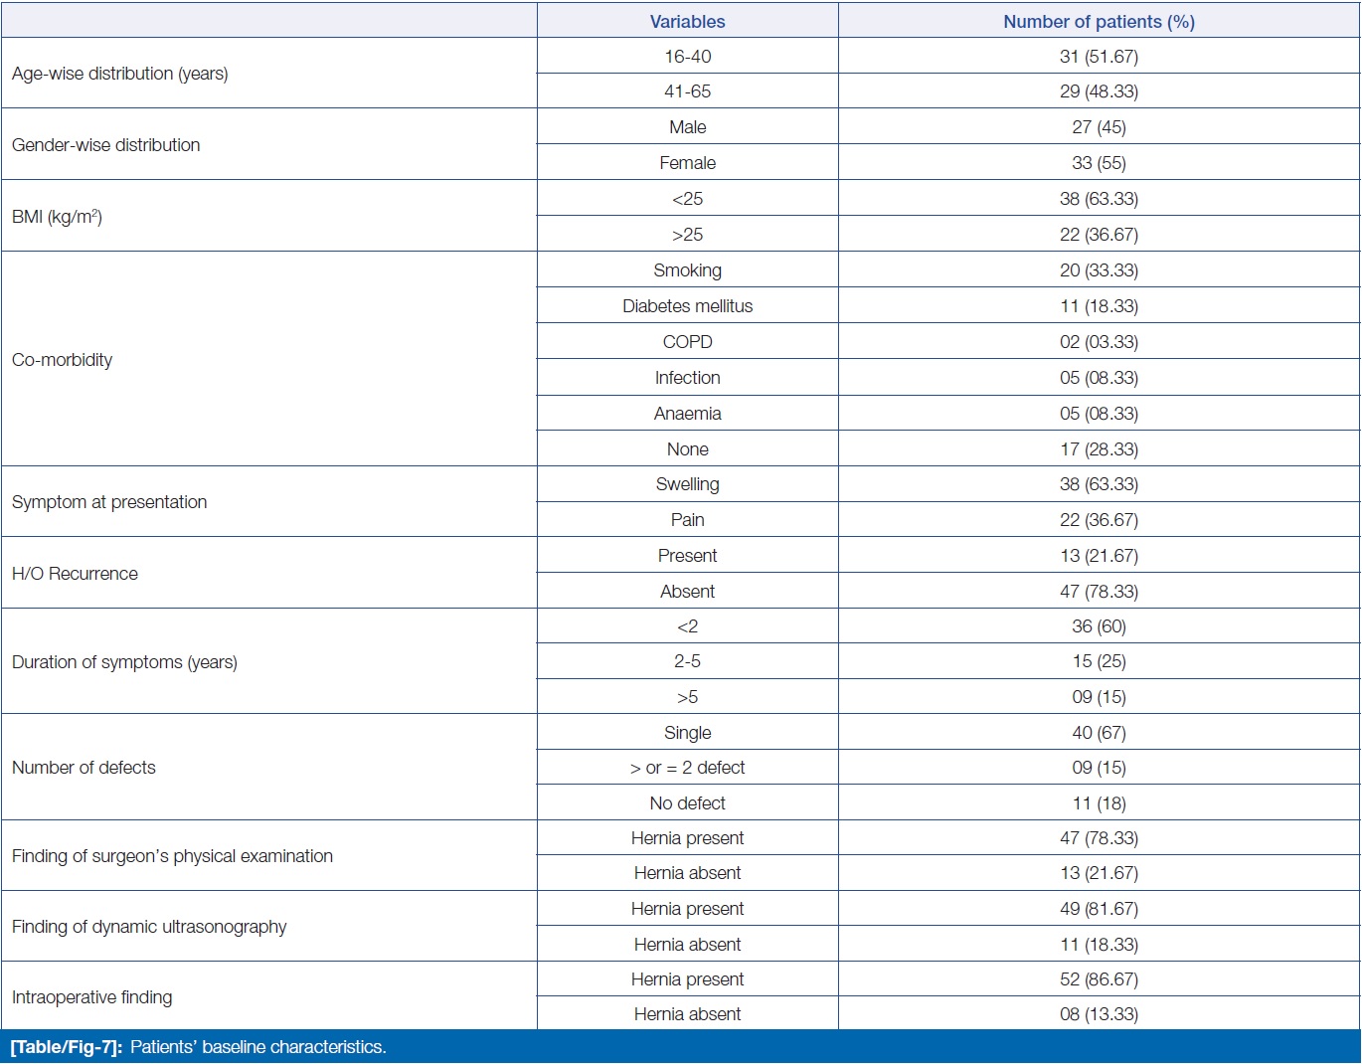Click the value '33 (55)'
Viewport: 1362px width, 1064px height.
[x=1099, y=163]
